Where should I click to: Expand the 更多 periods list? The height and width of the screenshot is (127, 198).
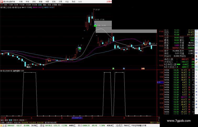[x=60, y=5]
